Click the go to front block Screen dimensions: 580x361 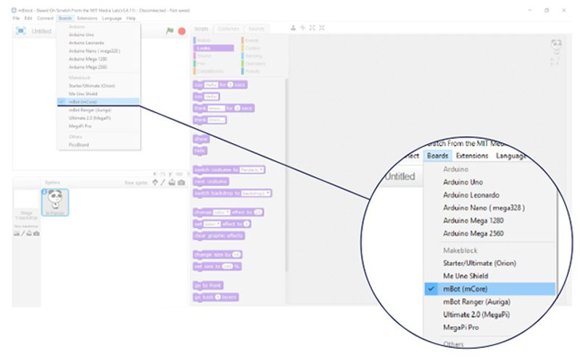tap(208, 285)
